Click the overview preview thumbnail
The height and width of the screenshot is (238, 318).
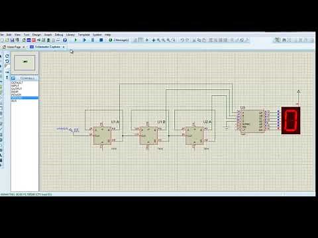click(x=25, y=63)
